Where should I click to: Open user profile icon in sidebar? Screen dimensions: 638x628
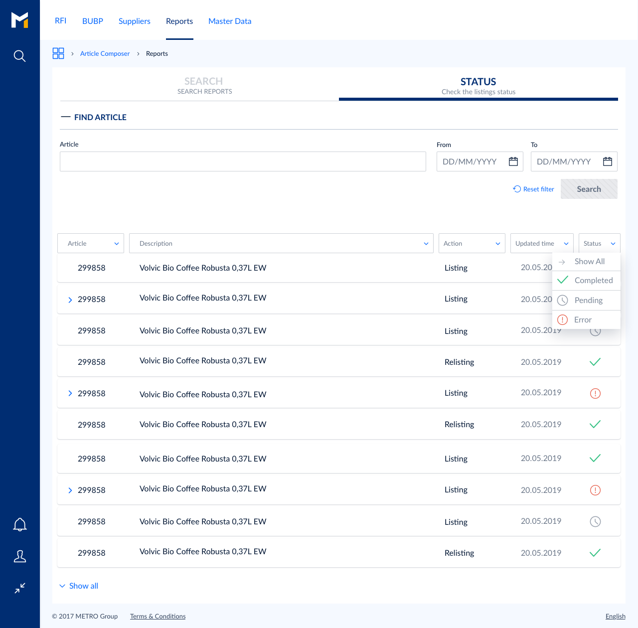pyautogui.click(x=20, y=556)
